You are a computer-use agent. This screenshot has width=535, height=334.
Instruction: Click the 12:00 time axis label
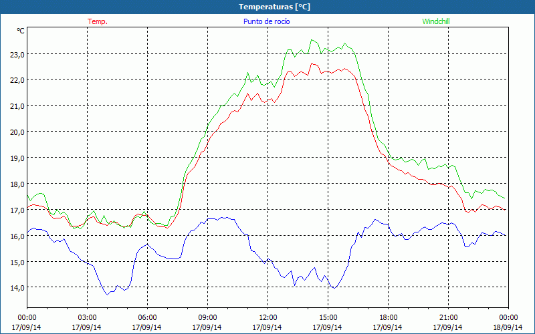(x=268, y=318)
